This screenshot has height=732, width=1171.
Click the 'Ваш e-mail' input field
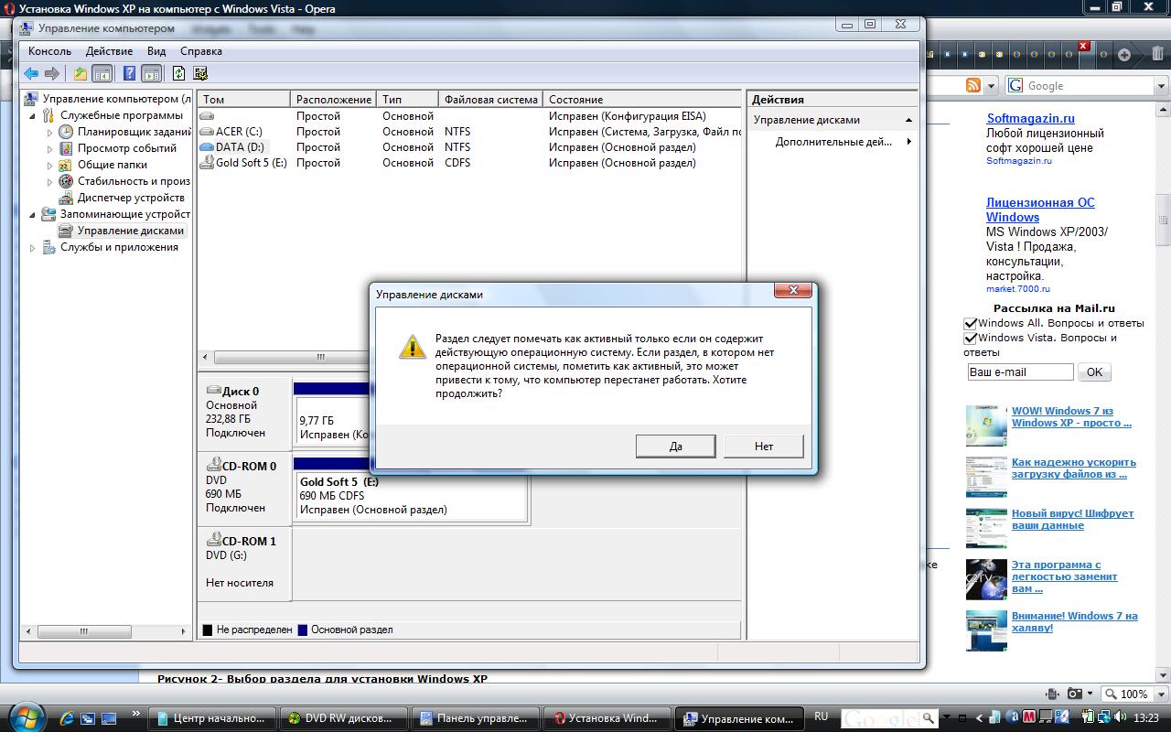(x=1020, y=372)
